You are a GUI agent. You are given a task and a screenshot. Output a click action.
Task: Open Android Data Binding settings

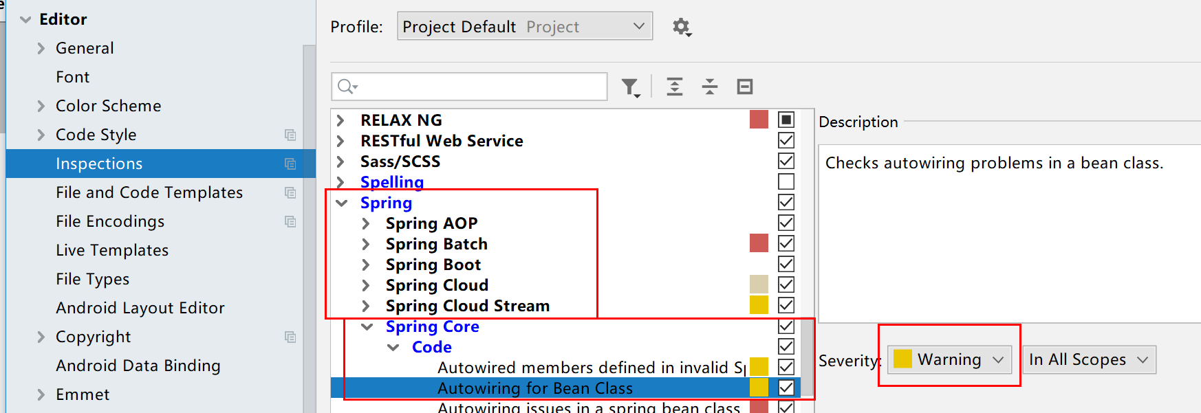138,366
